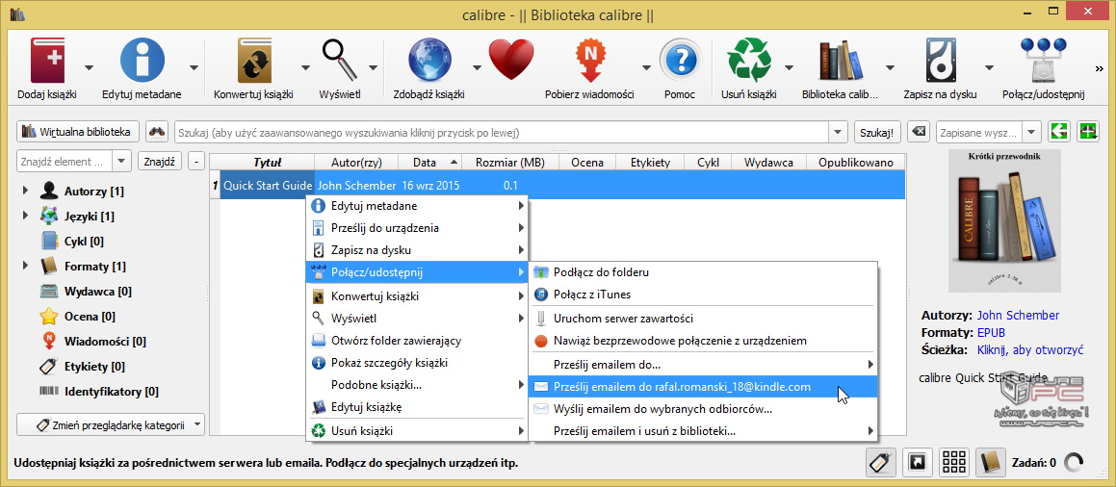Choose Wyślij emailem do wybranych odbiorców

point(703,409)
